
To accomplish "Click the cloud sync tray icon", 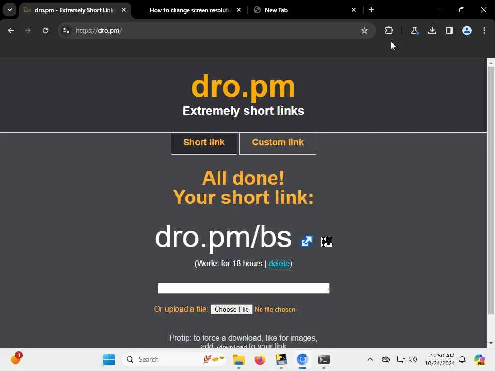I will (x=385, y=359).
